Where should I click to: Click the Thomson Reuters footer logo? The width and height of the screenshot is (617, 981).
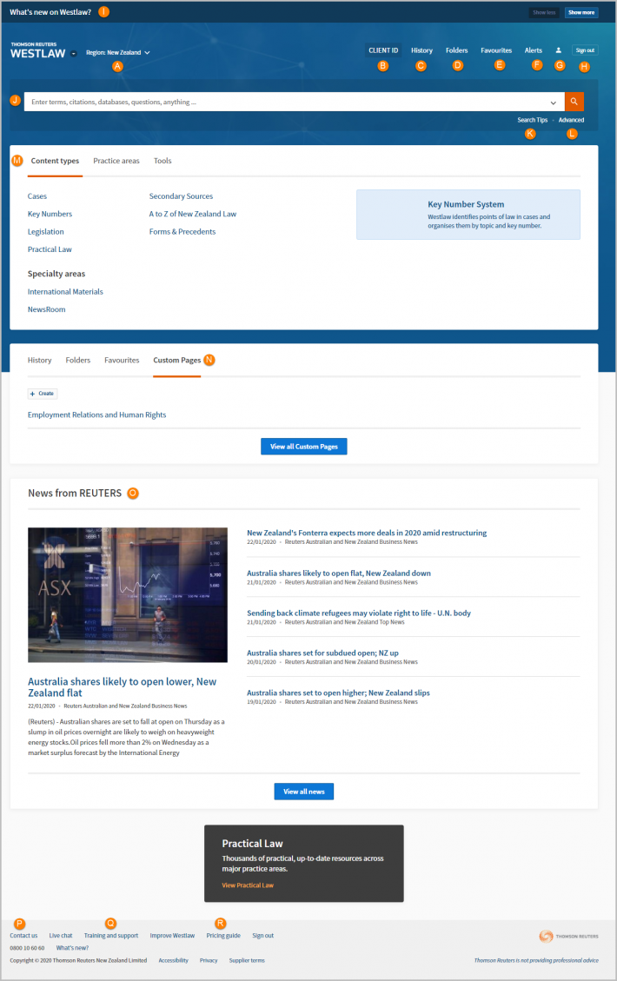coord(568,936)
